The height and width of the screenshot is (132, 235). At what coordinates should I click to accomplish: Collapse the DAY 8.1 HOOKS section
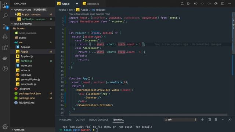[x=12, y=23]
